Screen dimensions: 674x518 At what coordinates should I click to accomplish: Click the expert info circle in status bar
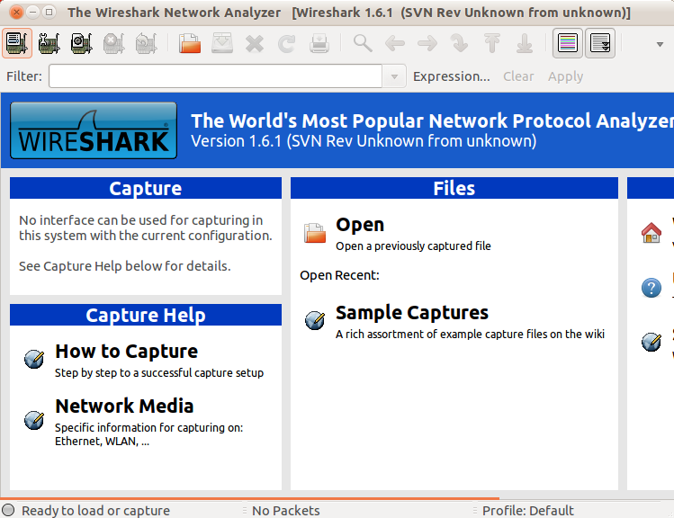pos(8,510)
